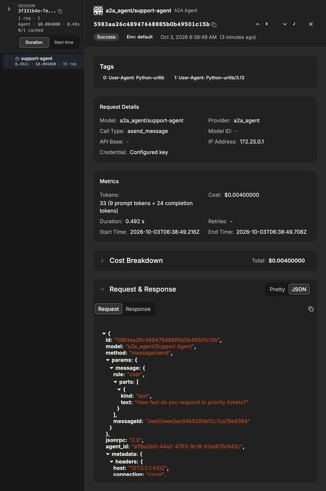Collapse the params JSON node
The height and width of the screenshot is (491, 326).
(107, 361)
